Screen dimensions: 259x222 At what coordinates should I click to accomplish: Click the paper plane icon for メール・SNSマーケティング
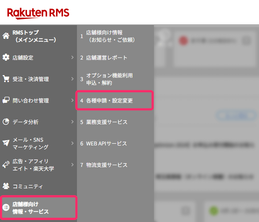tap(6, 143)
